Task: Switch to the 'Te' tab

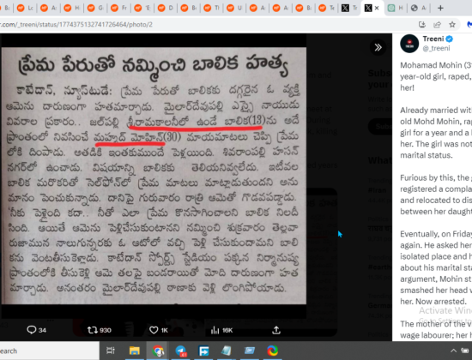Action: (327, 8)
